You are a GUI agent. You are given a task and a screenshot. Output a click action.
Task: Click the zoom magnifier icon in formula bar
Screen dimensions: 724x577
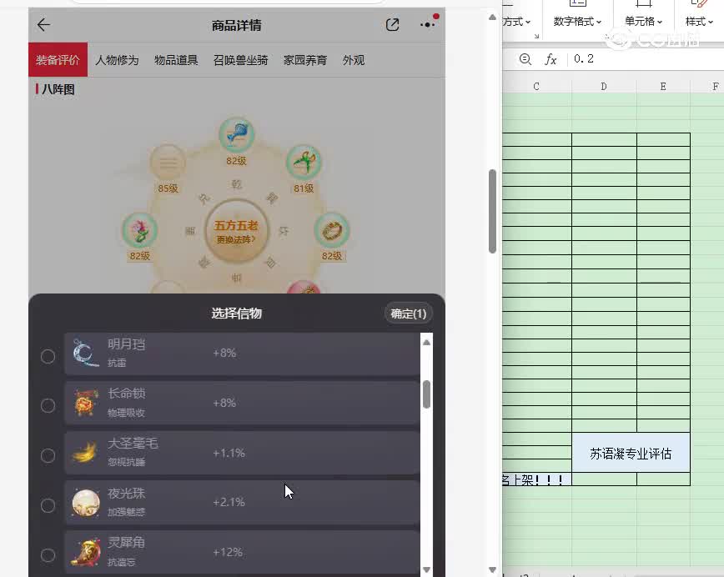525,59
